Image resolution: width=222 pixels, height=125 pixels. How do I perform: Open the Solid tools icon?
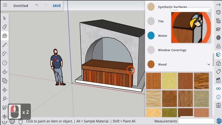tap(5, 81)
